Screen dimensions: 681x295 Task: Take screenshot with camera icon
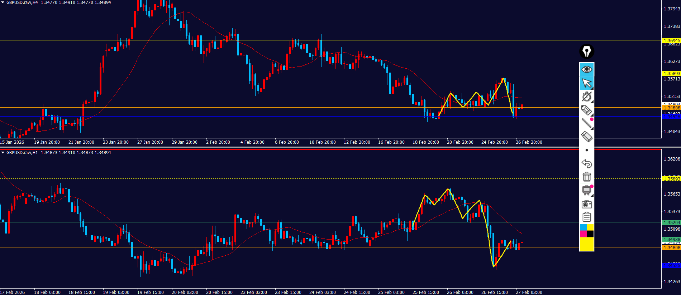(586, 204)
